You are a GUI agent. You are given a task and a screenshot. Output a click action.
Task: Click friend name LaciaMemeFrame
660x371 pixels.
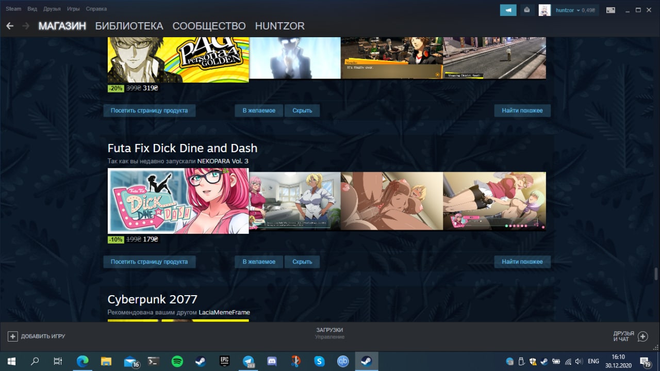point(224,313)
